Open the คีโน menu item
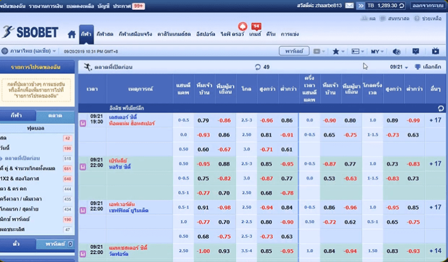Viewport: 448px width, 262px height. 271,34
